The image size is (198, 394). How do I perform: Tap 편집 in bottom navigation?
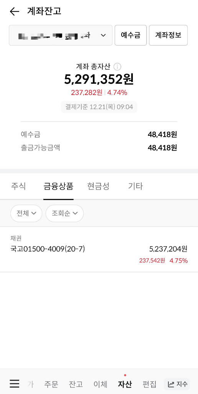coord(150,384)
